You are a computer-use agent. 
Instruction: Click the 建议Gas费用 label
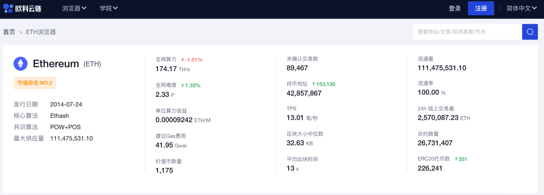tap(171, 136)
